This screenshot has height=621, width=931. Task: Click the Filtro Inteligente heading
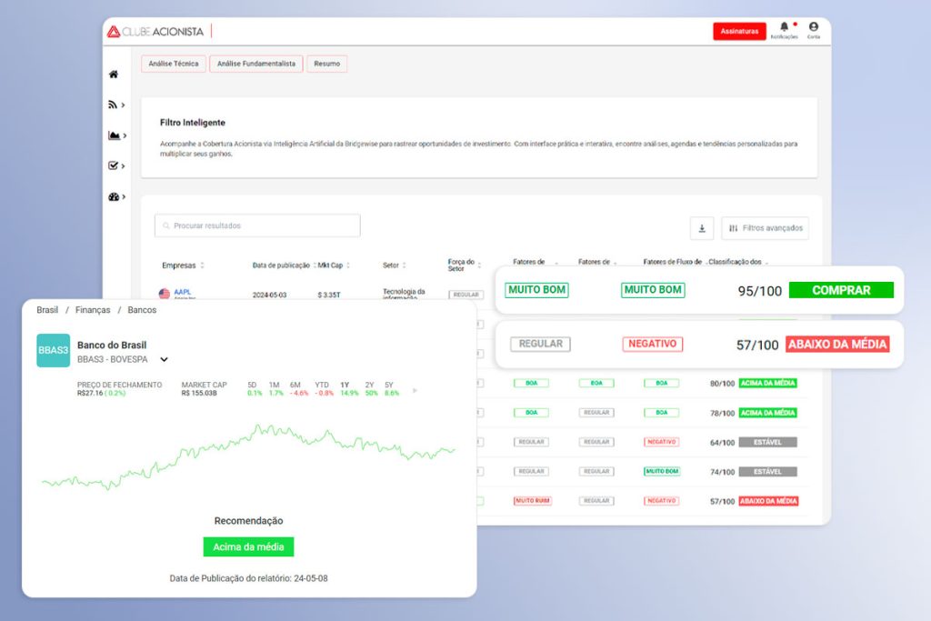193,123
